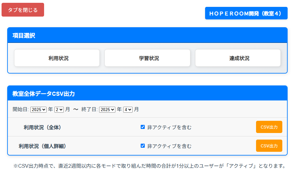Click 非アクティブを含む label text in 個人詳細 row
Image resolution: width=292 pixels, height=174 pixels.
pyautogui.click(x=169, y=146)
